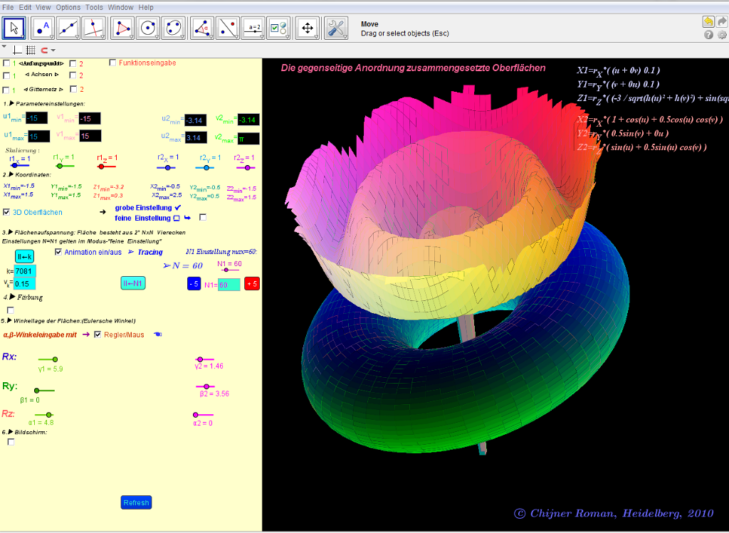Uncheck the 3D Oberflächen checkbox
The width and height of the screenshot is (729, 533).
pos(7,212)
